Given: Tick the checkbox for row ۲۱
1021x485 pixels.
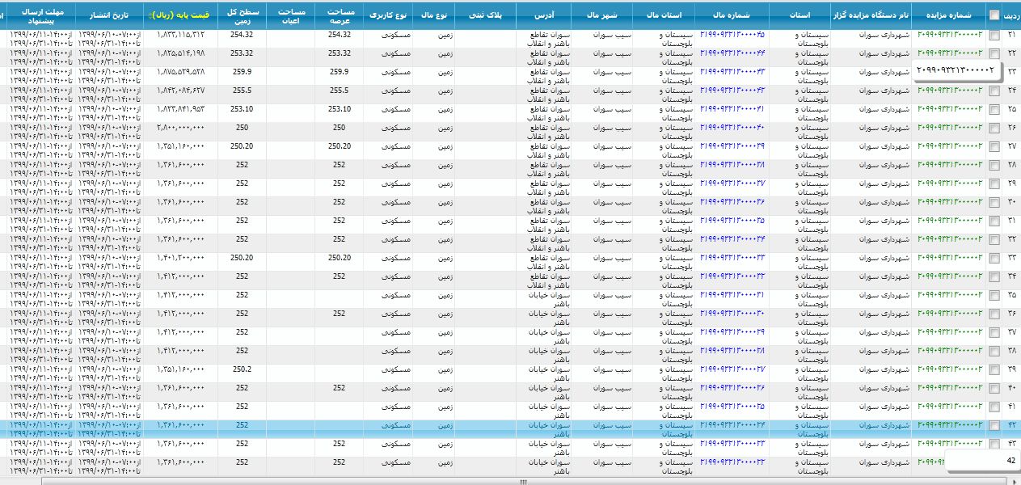Looking at the screenshot, I should [994, 35].
